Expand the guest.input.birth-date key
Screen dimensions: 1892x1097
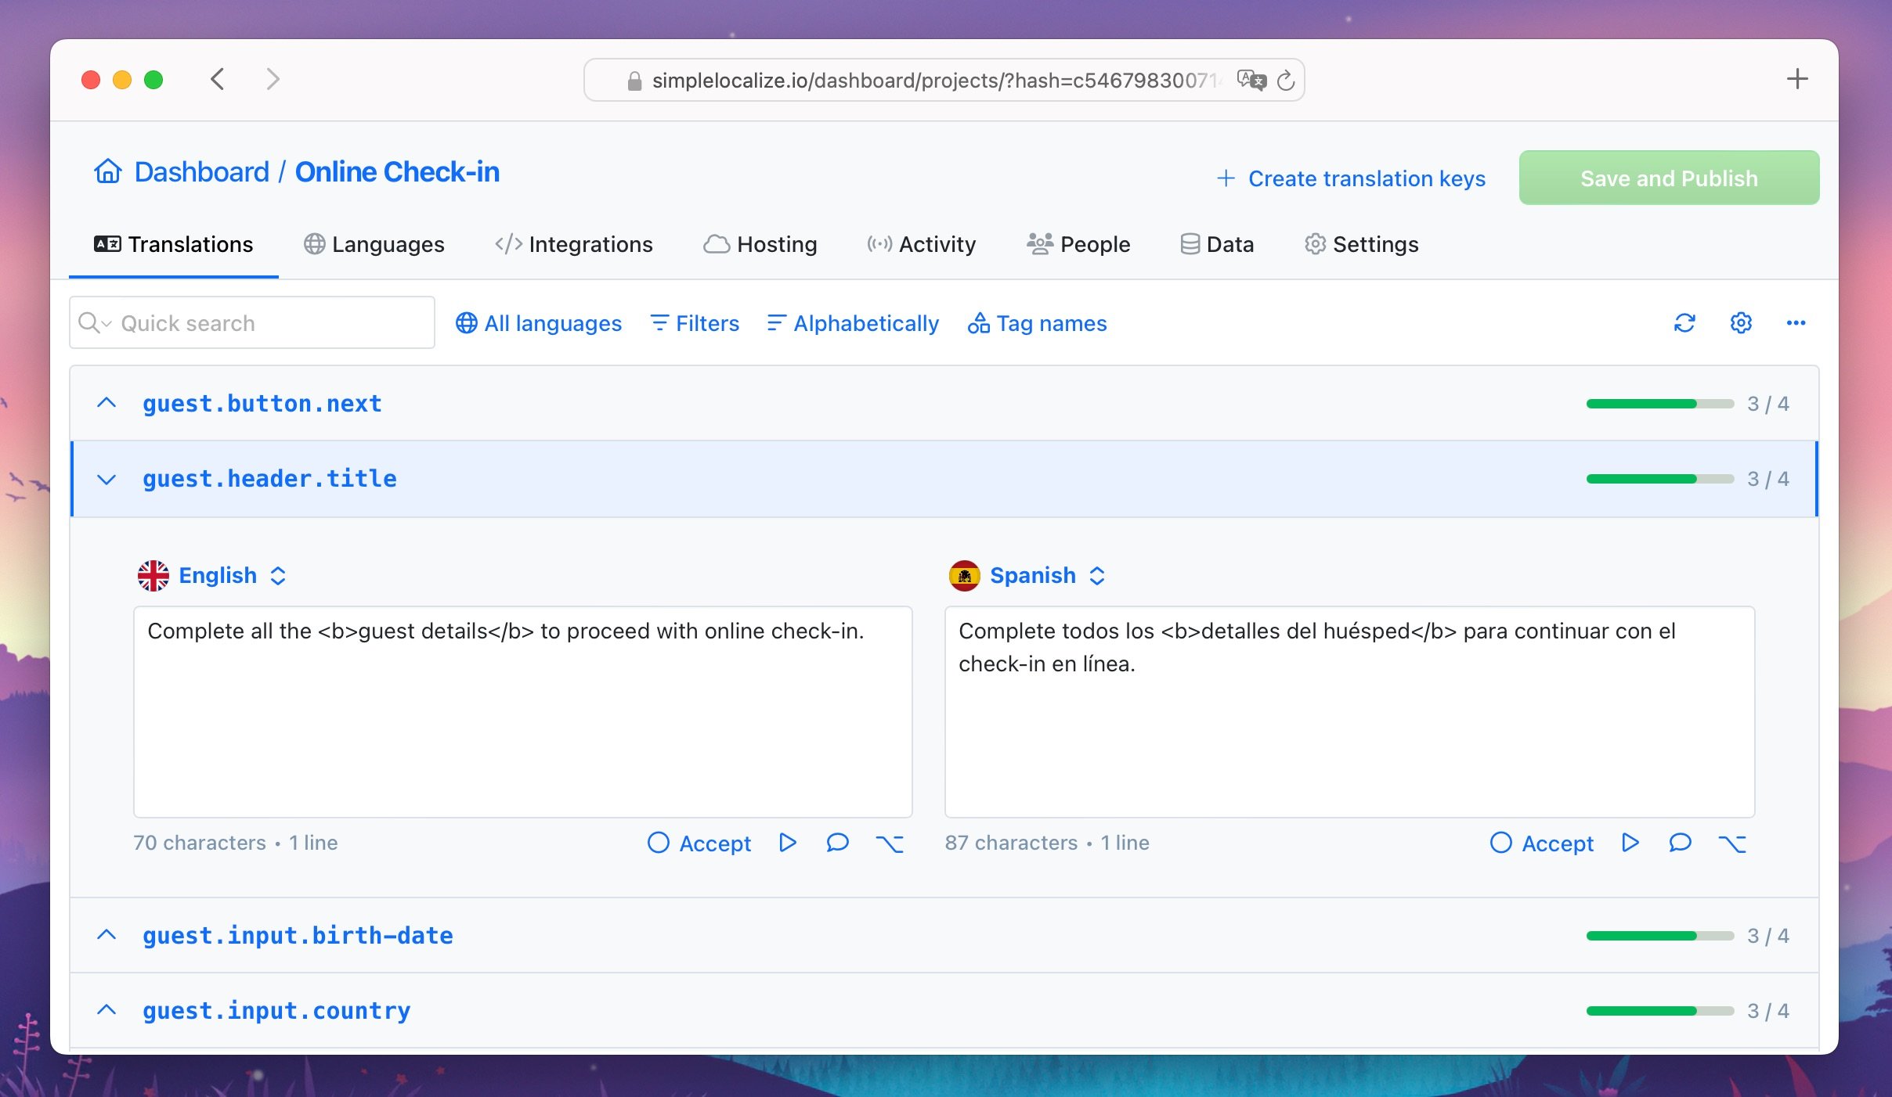[107, 935]
